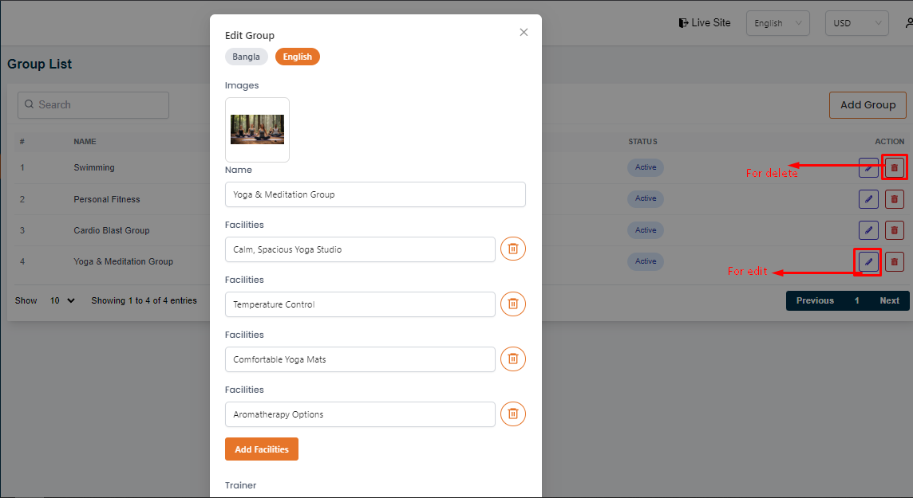Click the Add Facilities button
The width and height of the screenshot is (913, 498).
click(x=262, y=449)
